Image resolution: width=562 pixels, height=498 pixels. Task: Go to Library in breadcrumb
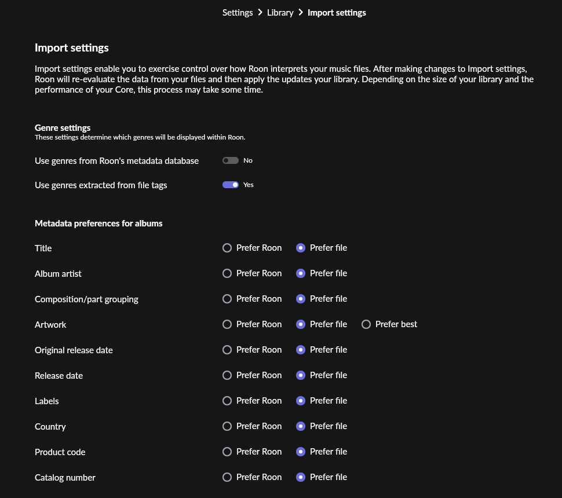[x=280, y=13]
